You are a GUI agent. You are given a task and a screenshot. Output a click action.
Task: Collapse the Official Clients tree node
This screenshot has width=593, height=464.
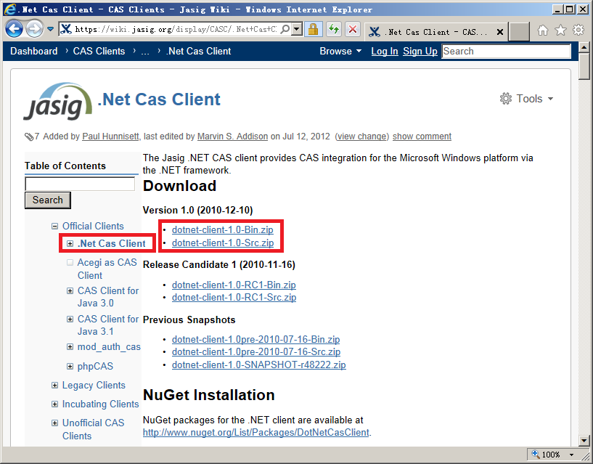(x=55, y=227)
